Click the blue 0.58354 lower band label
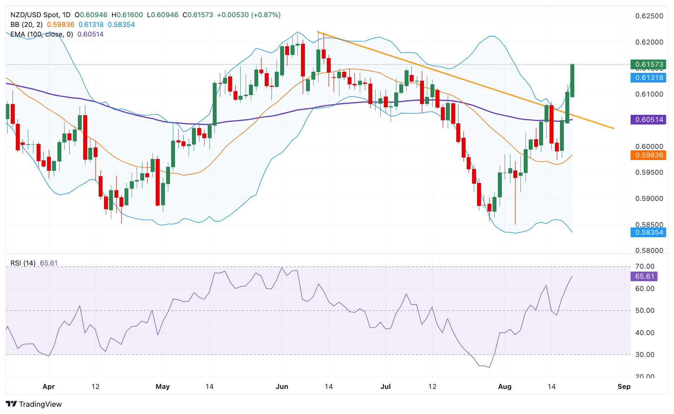The height and width of the screenshot is (414, 674). (x=648, y=232)
